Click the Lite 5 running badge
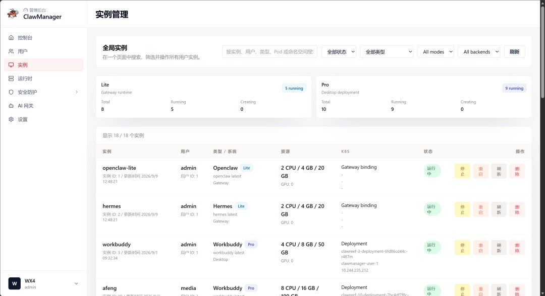 pos(294,88)
